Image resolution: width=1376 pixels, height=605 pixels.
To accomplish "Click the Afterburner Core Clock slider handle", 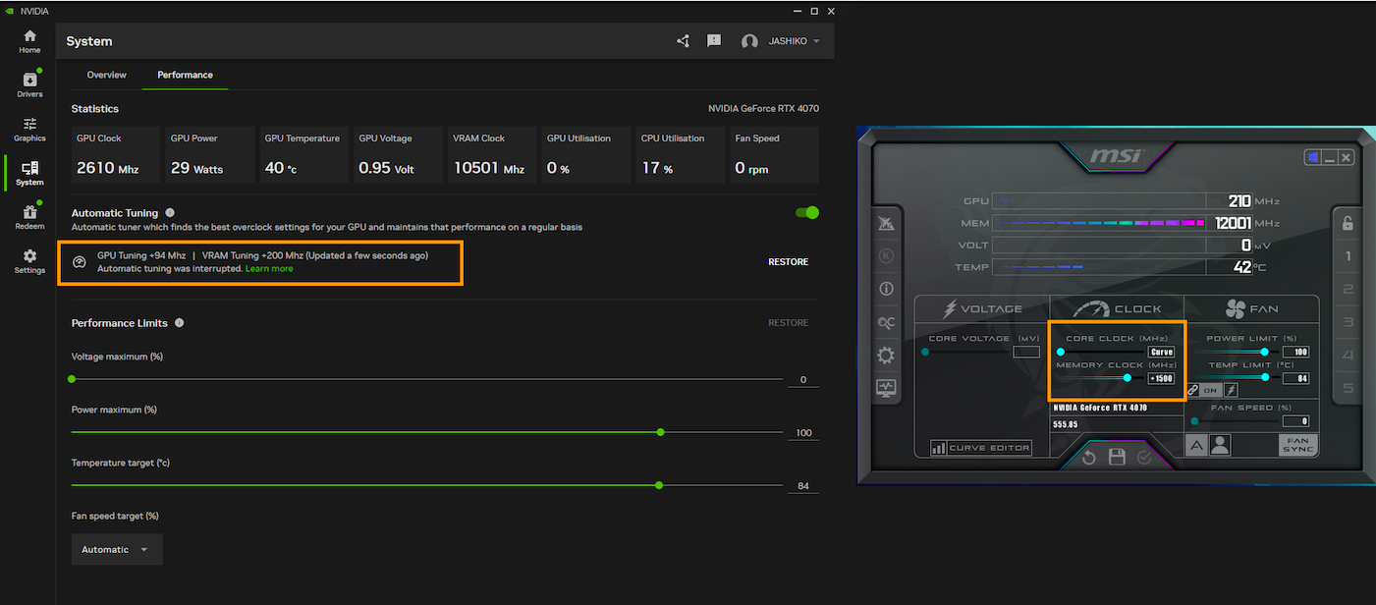I will 1060,352.
